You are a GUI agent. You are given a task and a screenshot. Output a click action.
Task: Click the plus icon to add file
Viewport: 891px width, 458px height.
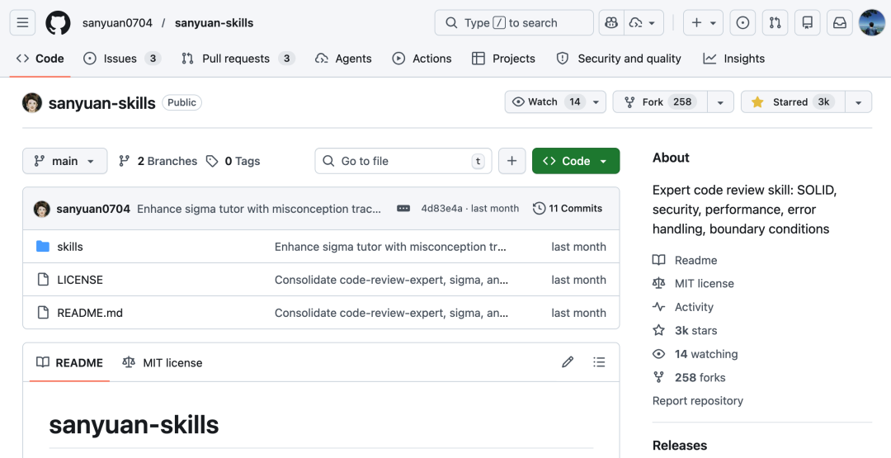coord(512,161)
